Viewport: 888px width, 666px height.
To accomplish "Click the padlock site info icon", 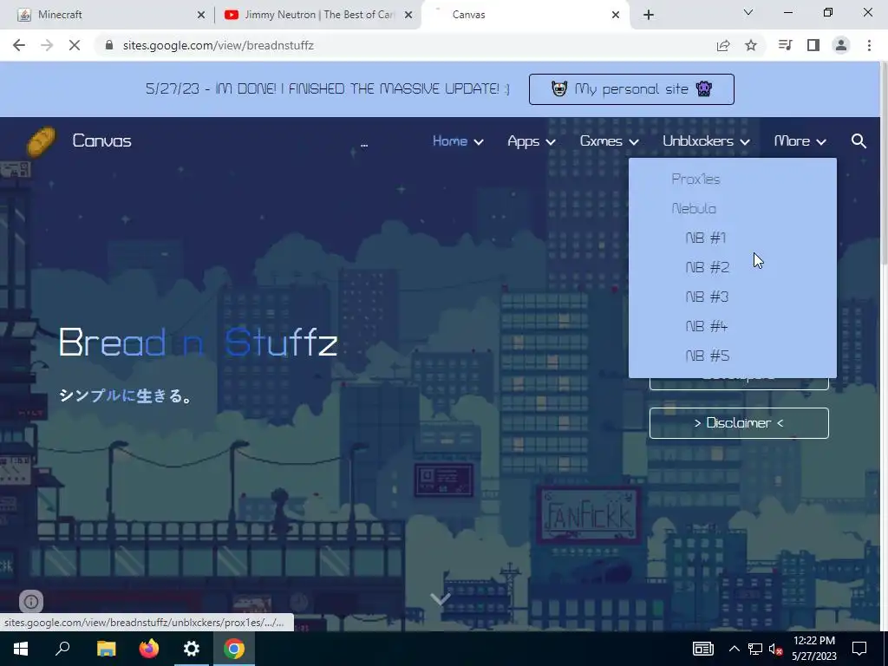I will point(109,45).
